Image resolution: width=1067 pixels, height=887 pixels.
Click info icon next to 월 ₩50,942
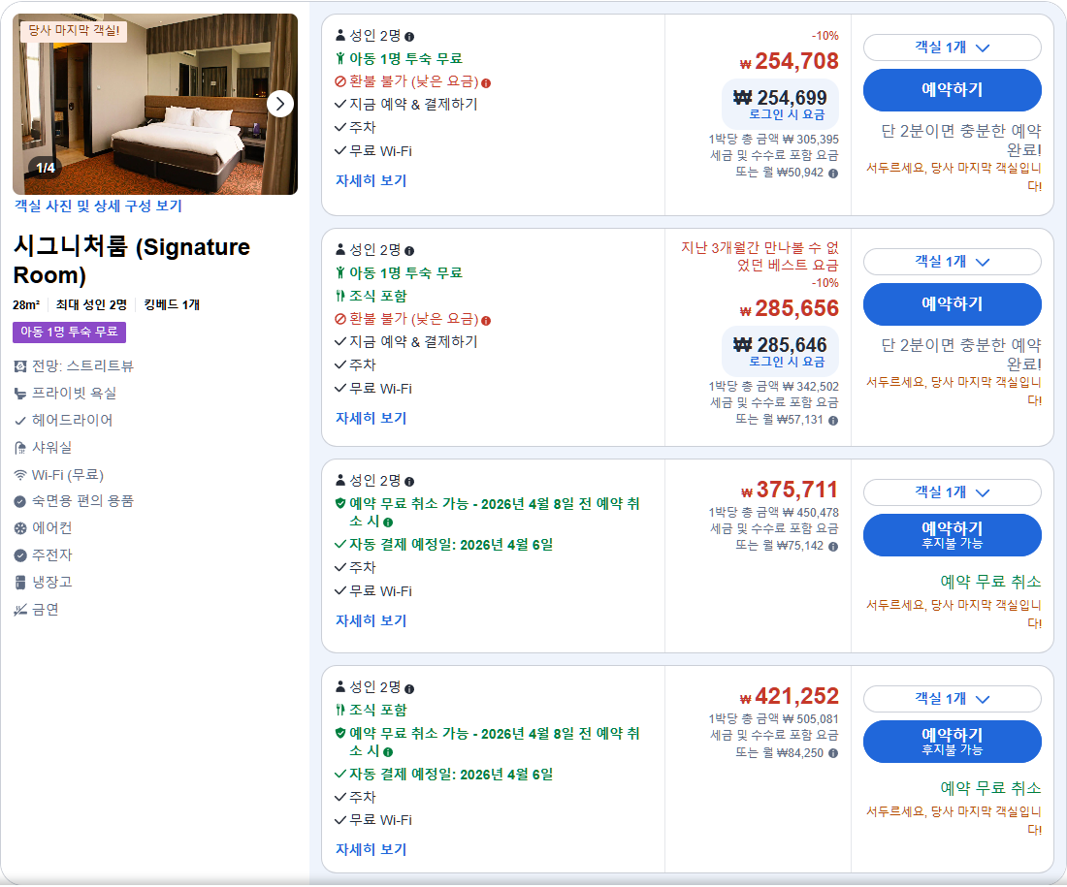click(x=833, y=174)
